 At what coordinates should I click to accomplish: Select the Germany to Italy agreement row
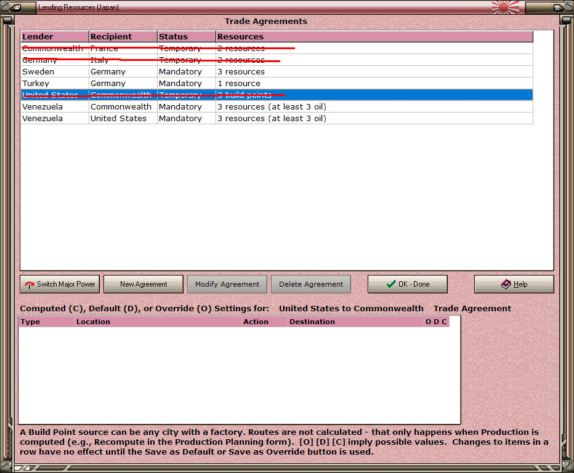tap(277, 60)
